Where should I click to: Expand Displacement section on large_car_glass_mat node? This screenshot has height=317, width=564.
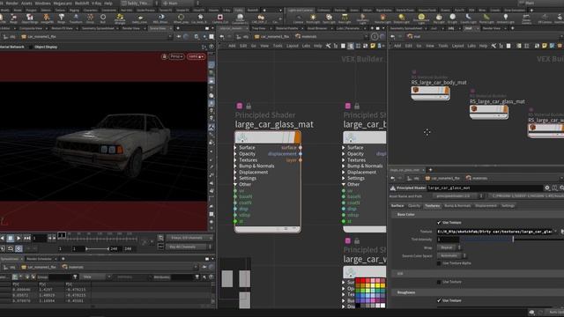pyautogui.click(x=235, y=173)
